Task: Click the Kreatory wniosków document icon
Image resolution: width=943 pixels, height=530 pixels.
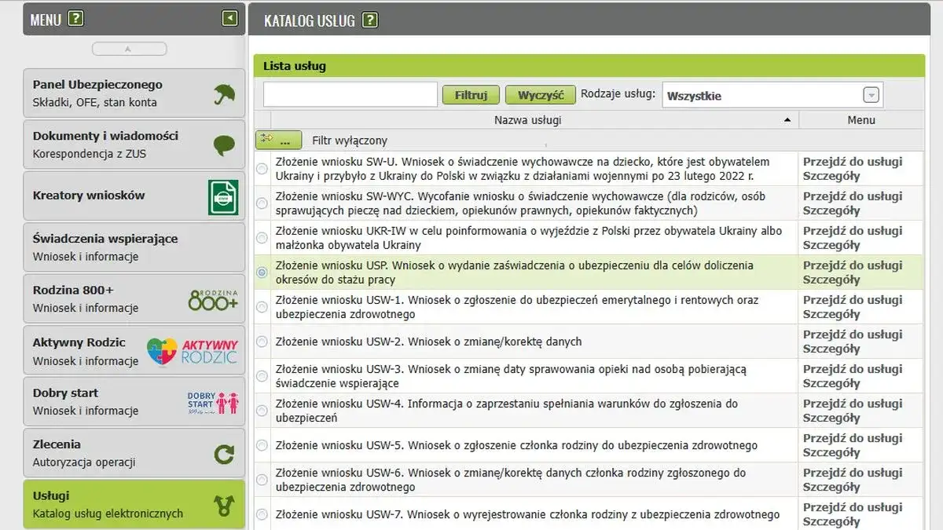Action: point(224,196)
